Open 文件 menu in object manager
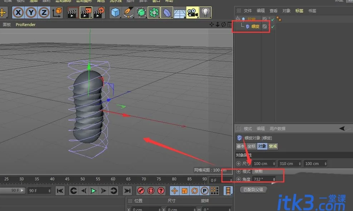This screenshot has height=211, width=353. (247, 11)
